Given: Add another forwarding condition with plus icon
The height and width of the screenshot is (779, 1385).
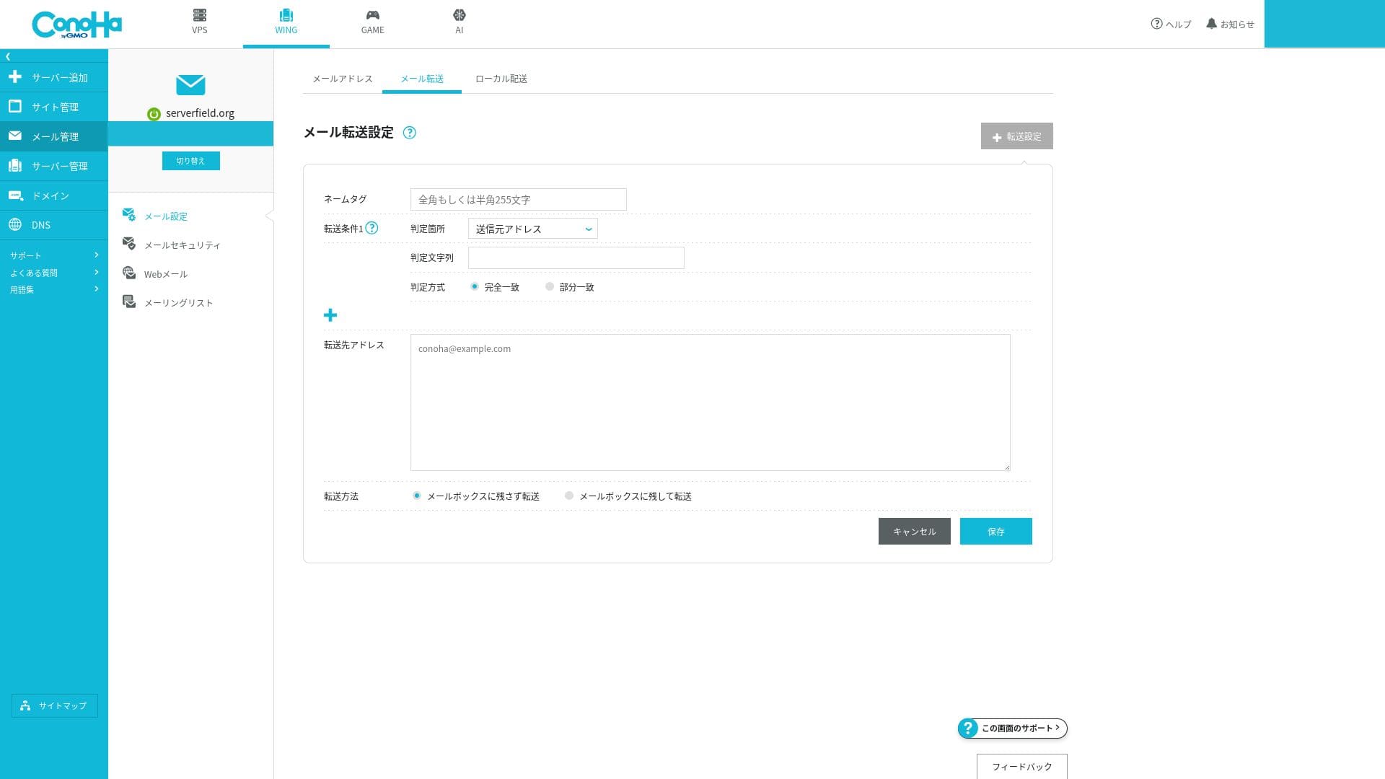Looking at the screenshot, I should 330,315.
